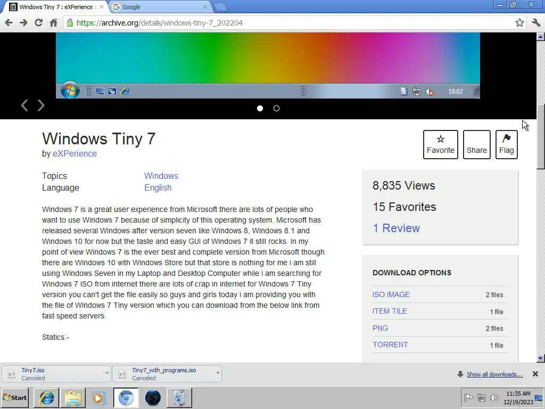The width and height of the screenshot is (545, 409).
Task: Open the browser home page
Action: [53, 23]
